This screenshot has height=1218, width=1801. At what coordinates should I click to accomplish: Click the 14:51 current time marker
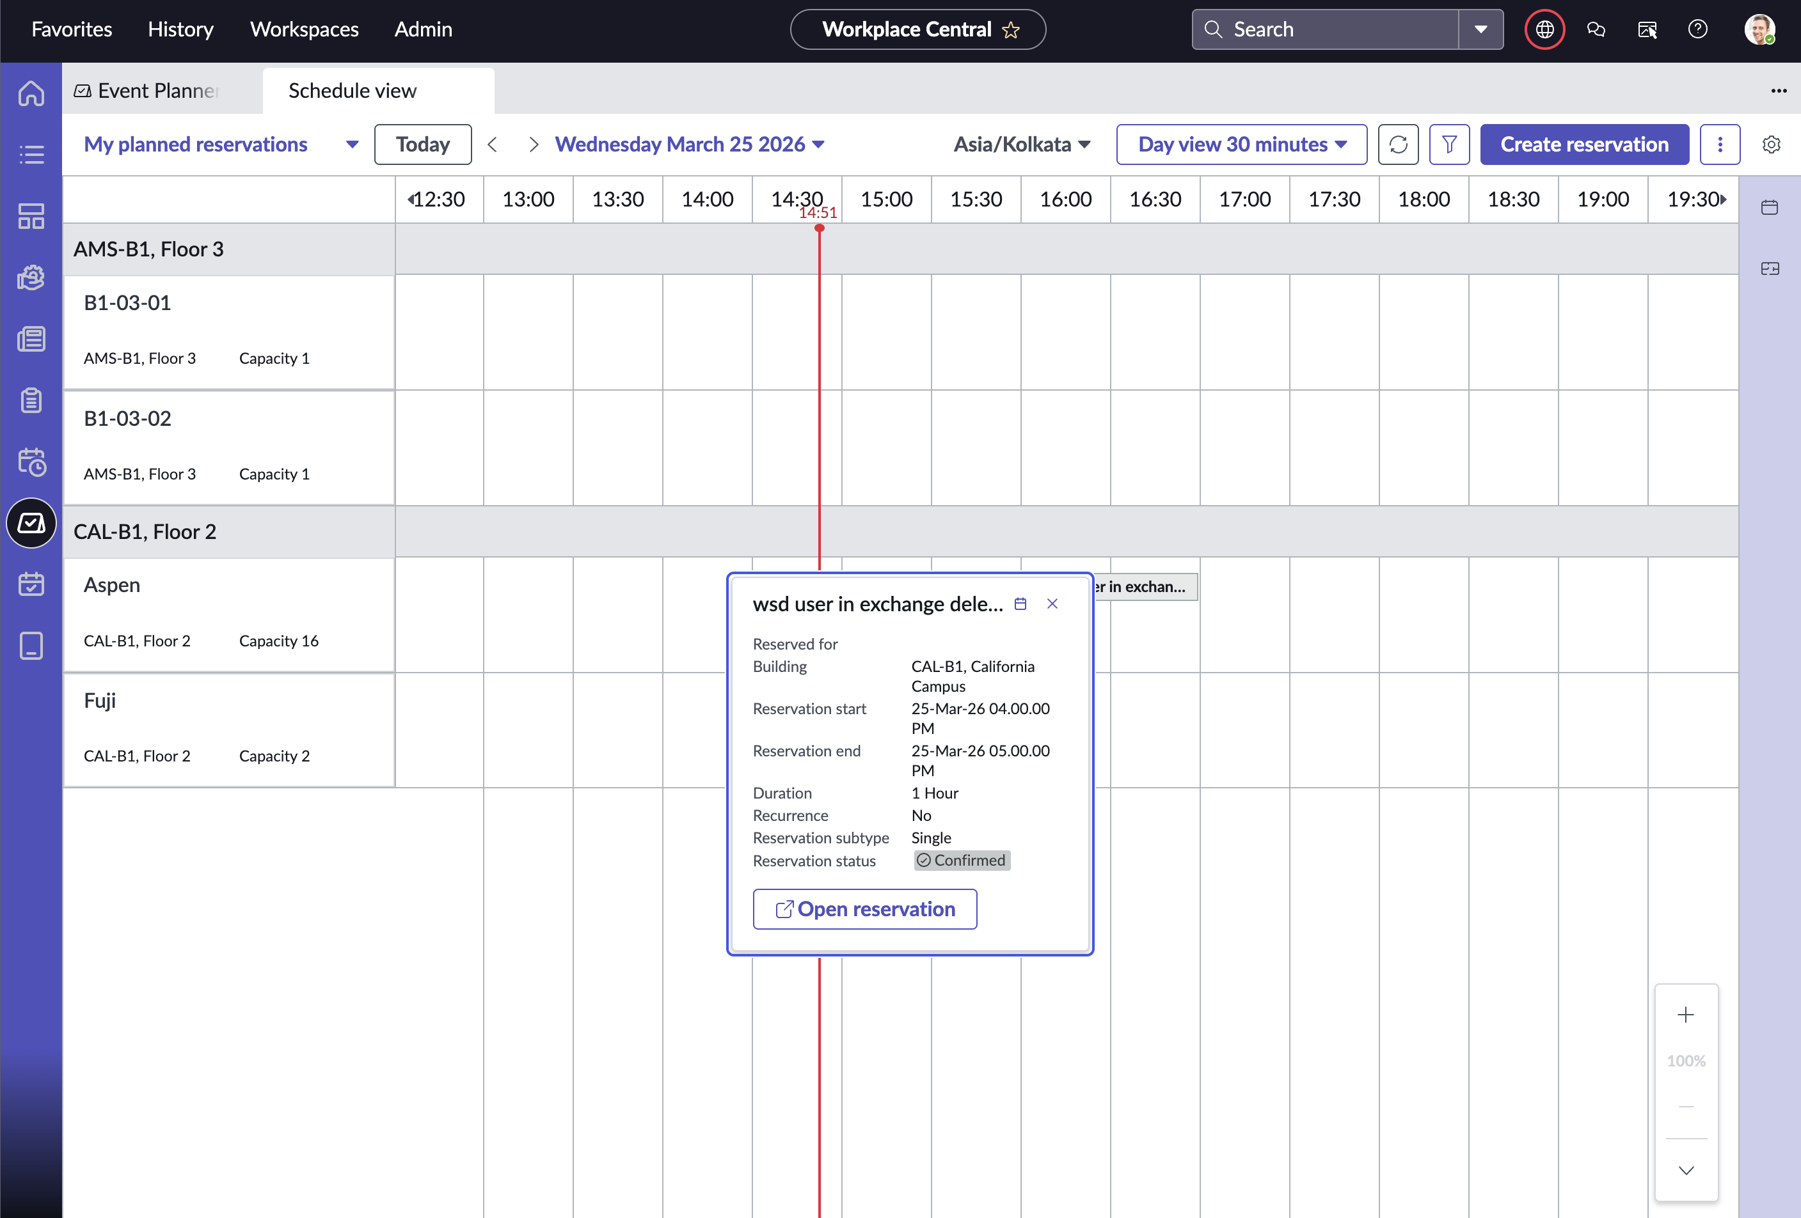(818, 213)
